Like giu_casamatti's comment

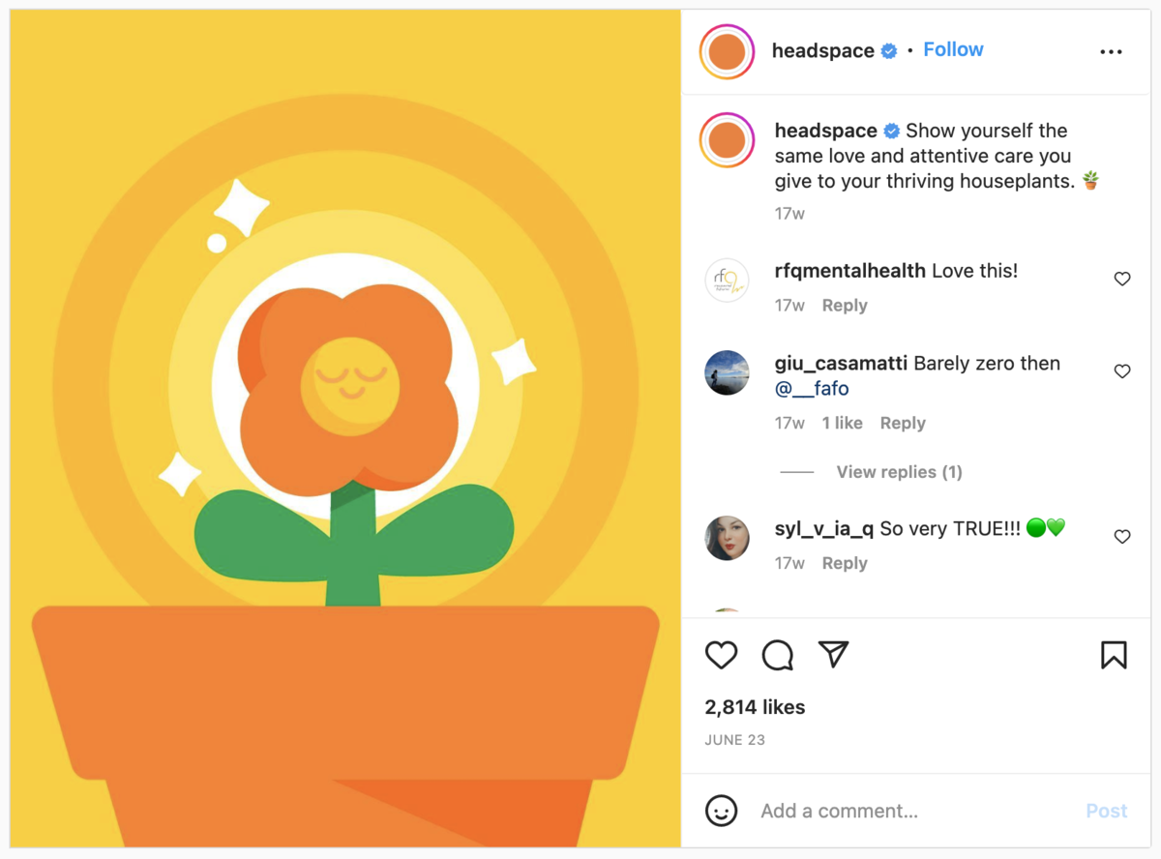click(1122, 371)
